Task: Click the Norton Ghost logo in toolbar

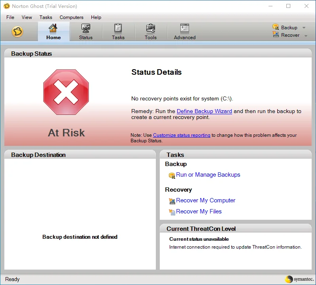Action: click(17, 32)
